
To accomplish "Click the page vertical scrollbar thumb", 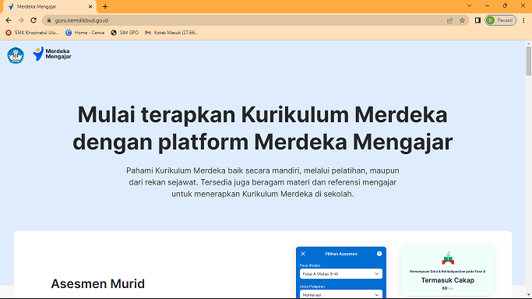I will (x=529, y=61).
